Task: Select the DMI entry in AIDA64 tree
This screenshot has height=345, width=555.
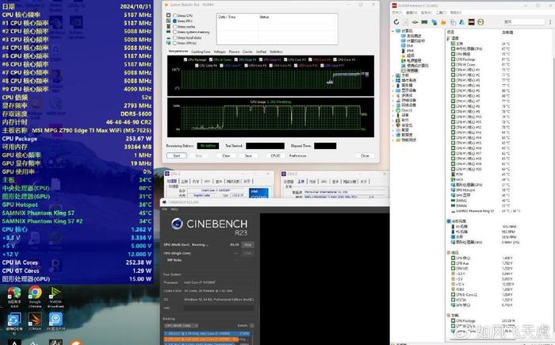Action: [408, 46]
